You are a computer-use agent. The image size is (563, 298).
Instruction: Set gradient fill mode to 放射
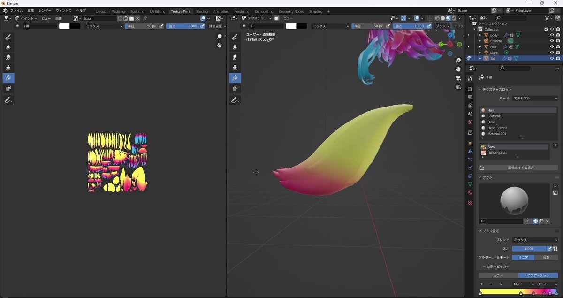pyautogui.click(x=547, y=257)
